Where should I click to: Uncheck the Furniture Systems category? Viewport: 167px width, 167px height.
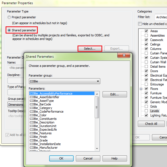point(146,98)
